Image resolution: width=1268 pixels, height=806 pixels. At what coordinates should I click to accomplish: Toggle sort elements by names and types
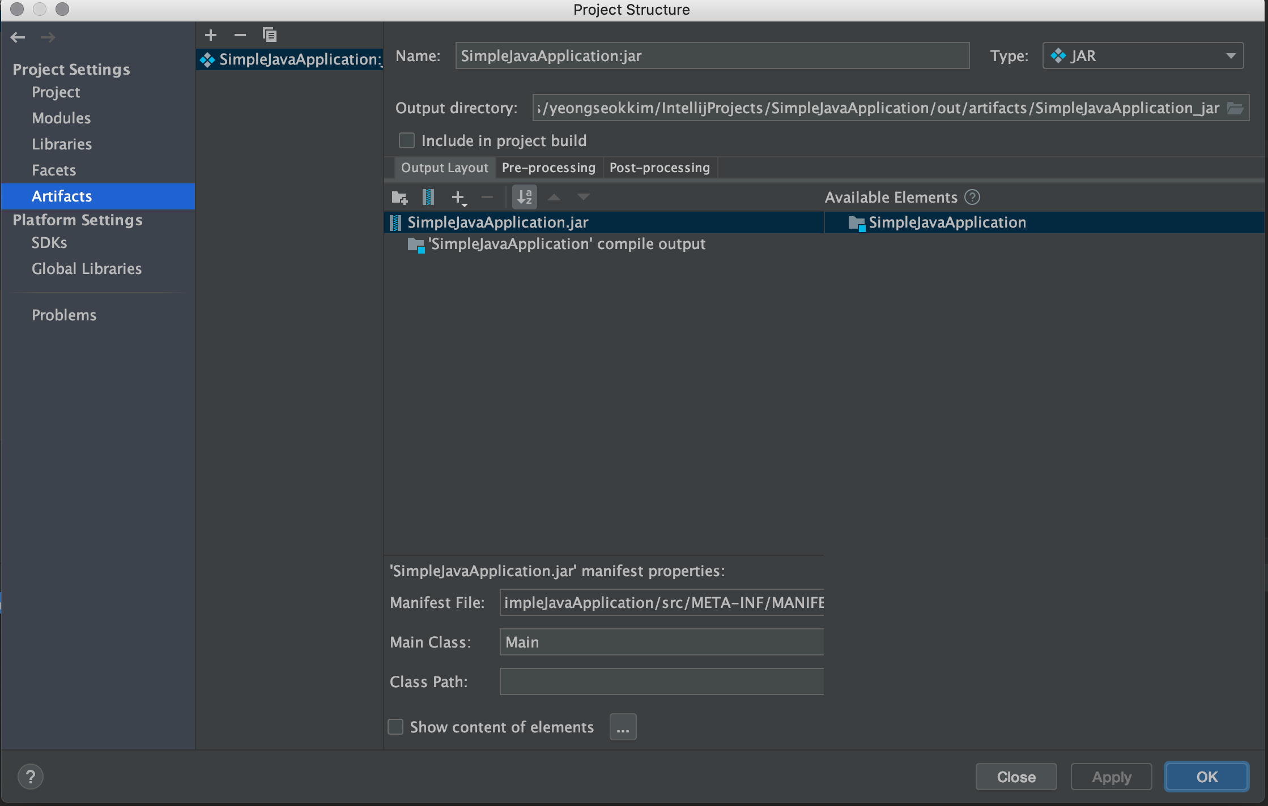(x=525, y=198)
